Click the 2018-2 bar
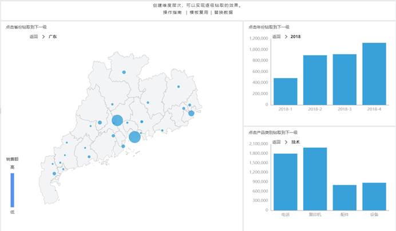This screenshot has height=231, width=396. pyautogui.click(x=315, y=80)
